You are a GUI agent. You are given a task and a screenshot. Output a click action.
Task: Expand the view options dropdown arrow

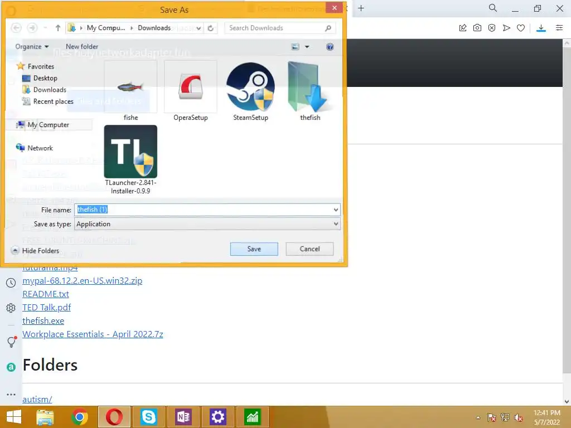[x=307, y=47]
